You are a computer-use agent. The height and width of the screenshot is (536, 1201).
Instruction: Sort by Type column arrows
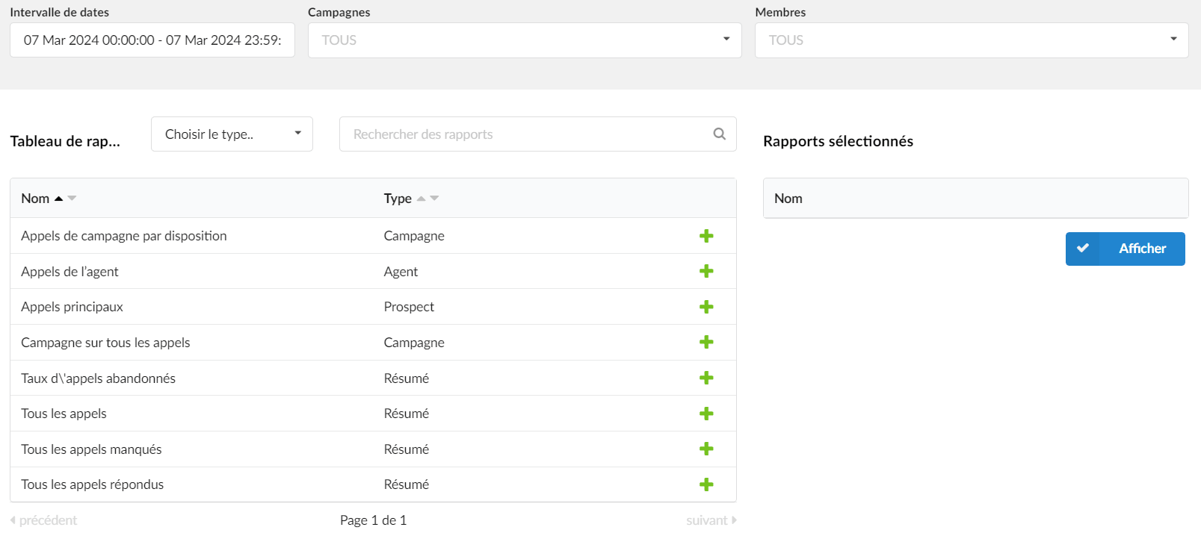428,199
